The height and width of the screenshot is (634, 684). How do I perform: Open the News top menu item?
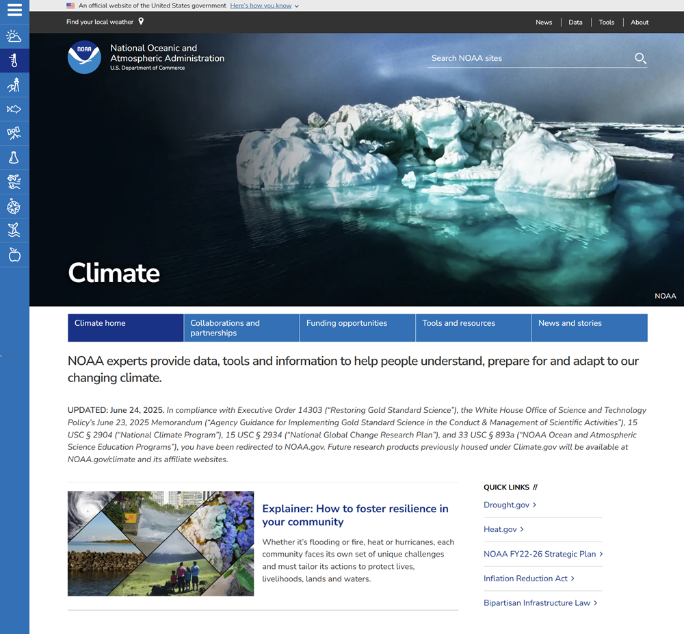(x=544, y=23)
